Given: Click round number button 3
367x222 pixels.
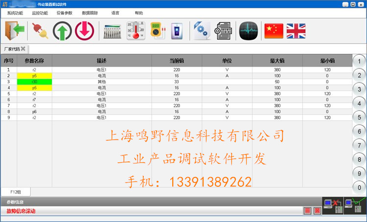Looking at the screenshot, I should [x=359, y=89].
